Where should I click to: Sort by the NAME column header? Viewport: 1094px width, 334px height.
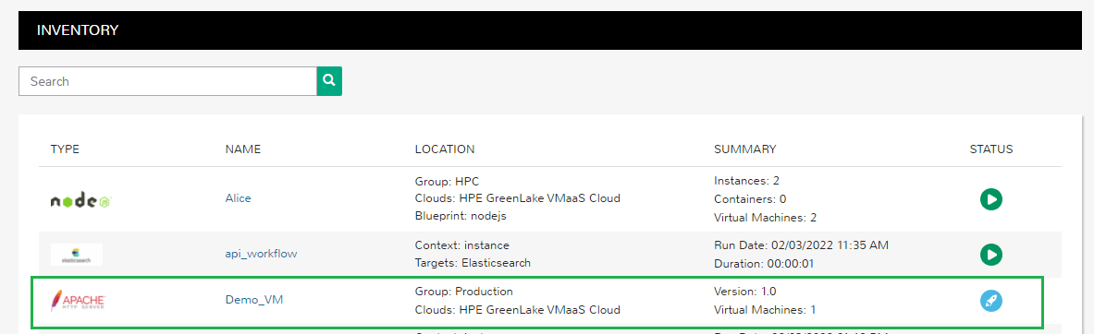(x=243, y=149)
